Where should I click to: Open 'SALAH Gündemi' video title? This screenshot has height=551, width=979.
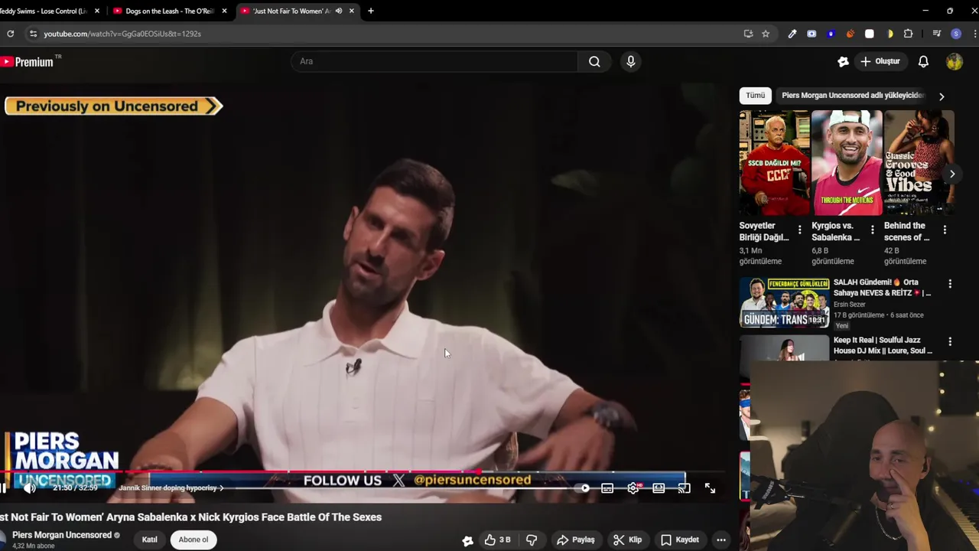882,288
